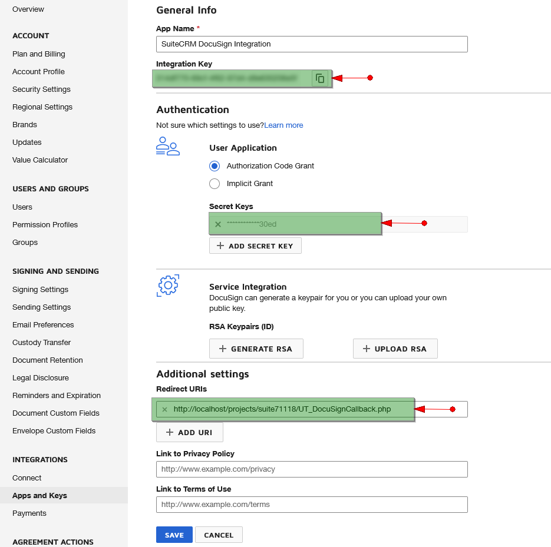This screenshot has width=551, height=547.
Task: Select Authorization Code Grant option
Action: coord(215,165)
